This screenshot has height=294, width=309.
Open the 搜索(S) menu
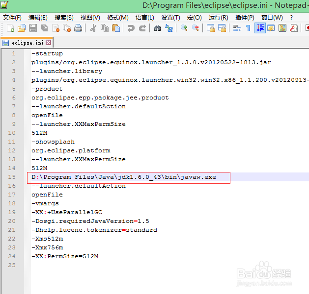[x=64, y=18]
